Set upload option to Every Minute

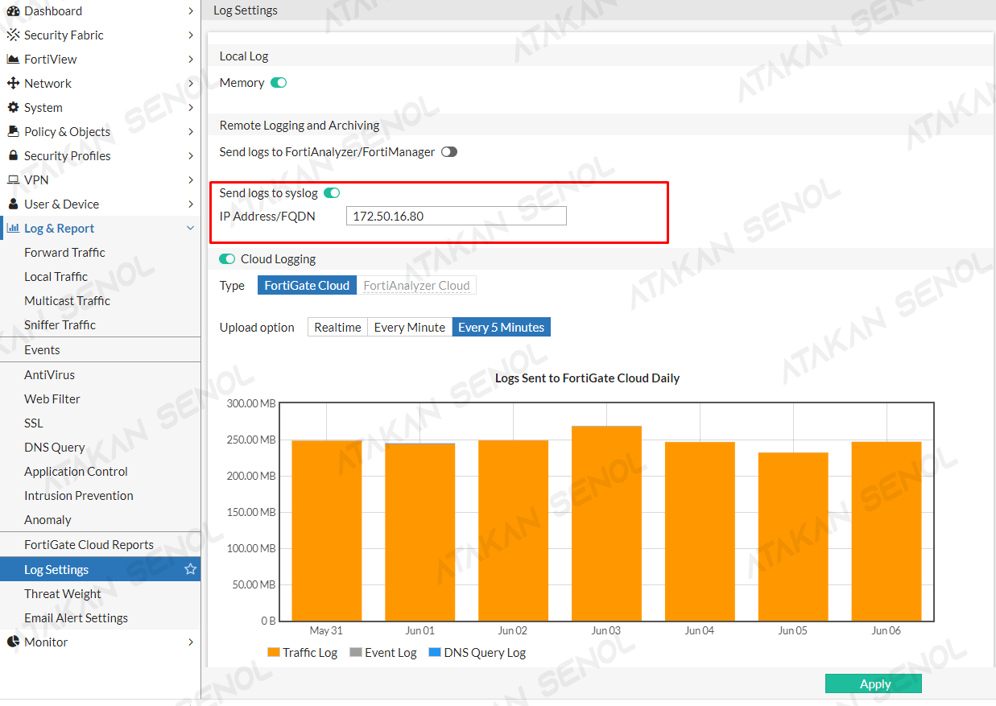[410, 328]
